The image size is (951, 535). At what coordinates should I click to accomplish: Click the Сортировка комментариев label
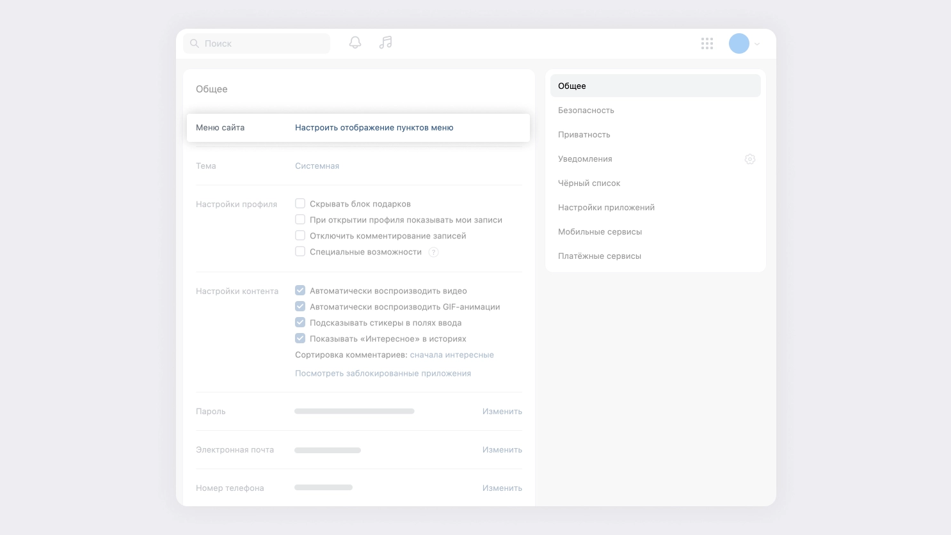(351, 355)
